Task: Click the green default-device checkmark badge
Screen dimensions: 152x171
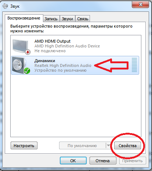Action: click(x=27, y=71)
